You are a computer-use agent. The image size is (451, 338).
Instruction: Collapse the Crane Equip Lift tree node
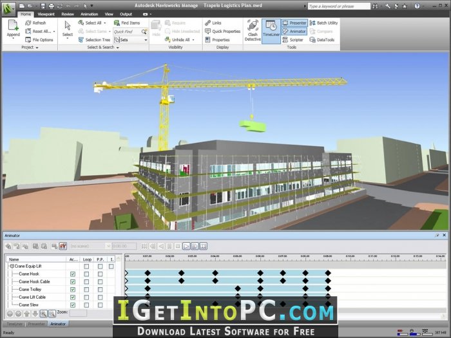[12, 266]
